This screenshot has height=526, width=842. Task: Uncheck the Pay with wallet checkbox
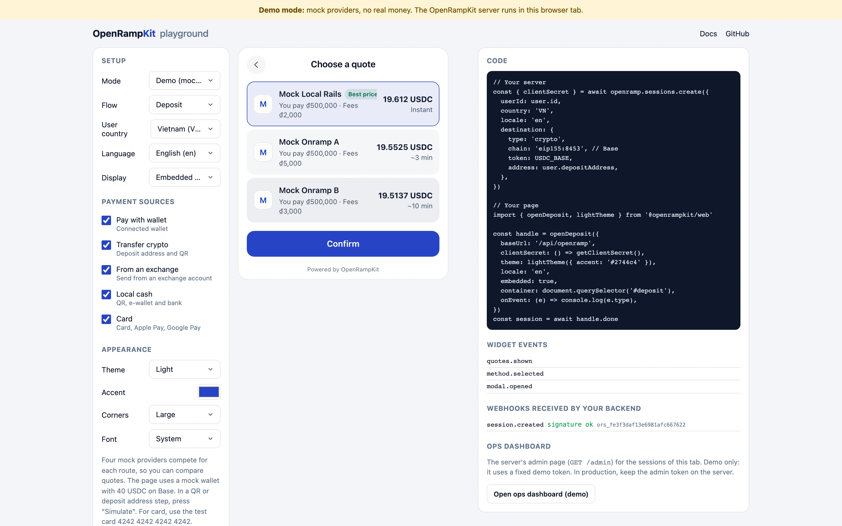tap(107, 220)
